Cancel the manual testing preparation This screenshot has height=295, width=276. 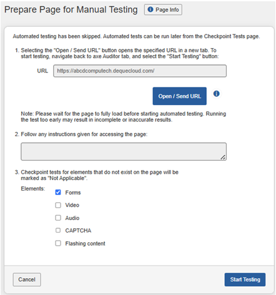click(27, 279)
